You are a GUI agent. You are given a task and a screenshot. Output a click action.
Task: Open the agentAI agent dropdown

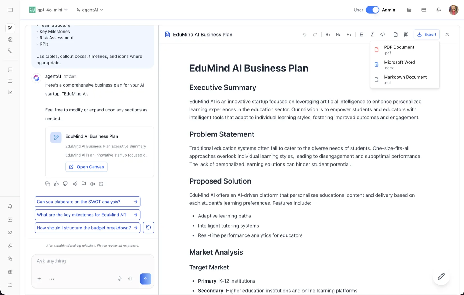tap(90, 10)
